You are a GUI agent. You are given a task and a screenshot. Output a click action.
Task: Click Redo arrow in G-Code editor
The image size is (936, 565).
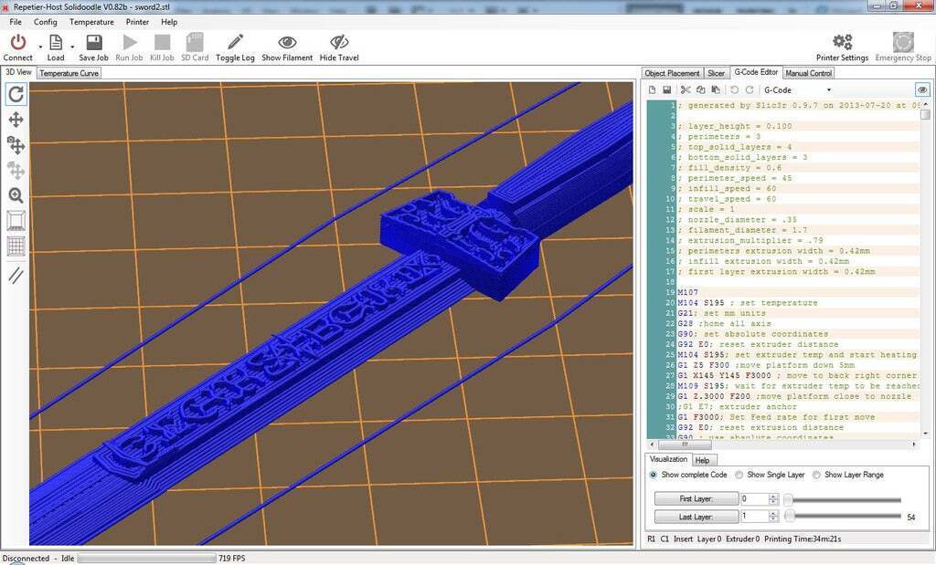[x=750, y=90]
